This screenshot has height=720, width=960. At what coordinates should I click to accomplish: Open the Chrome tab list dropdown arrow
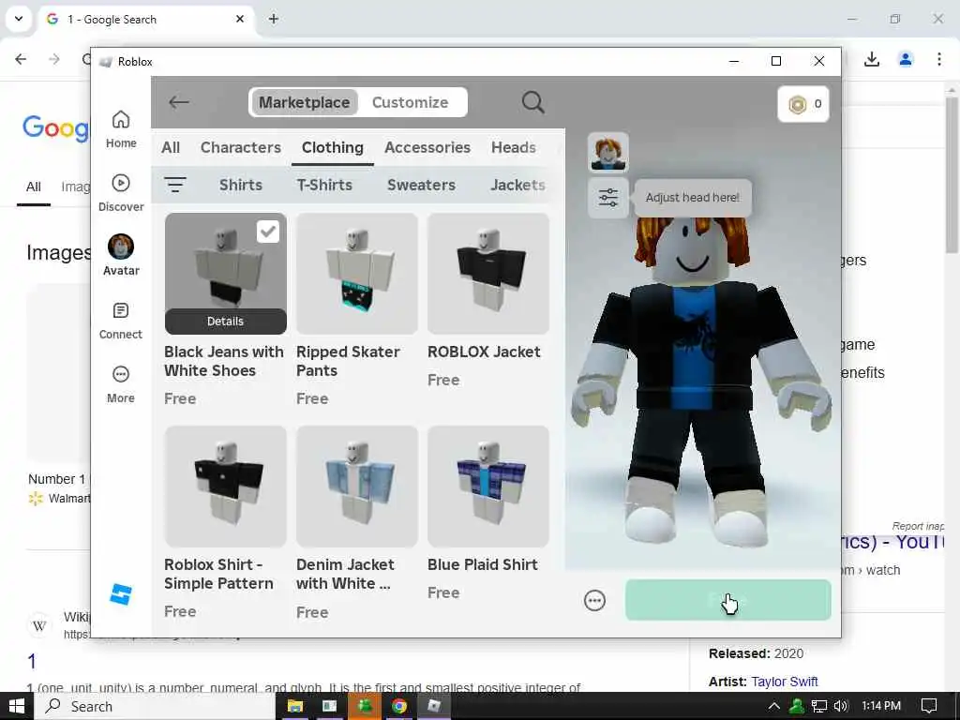point(19,19)
